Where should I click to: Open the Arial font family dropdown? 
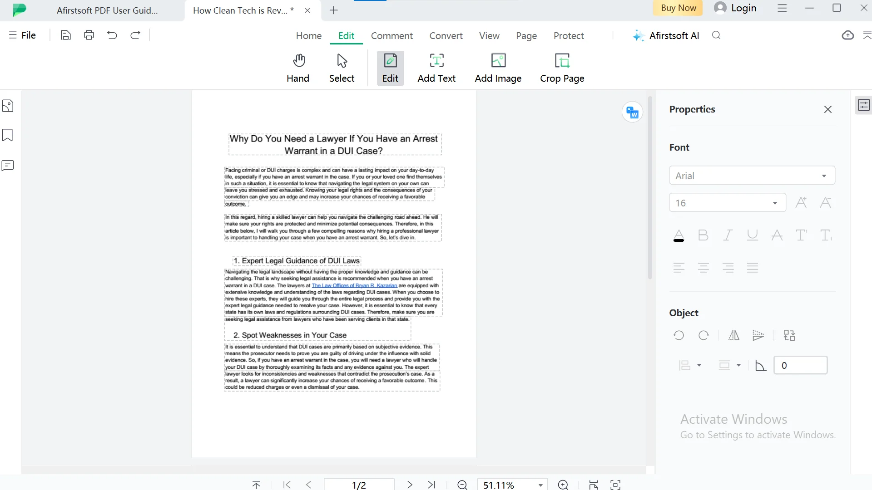point(752,176)
